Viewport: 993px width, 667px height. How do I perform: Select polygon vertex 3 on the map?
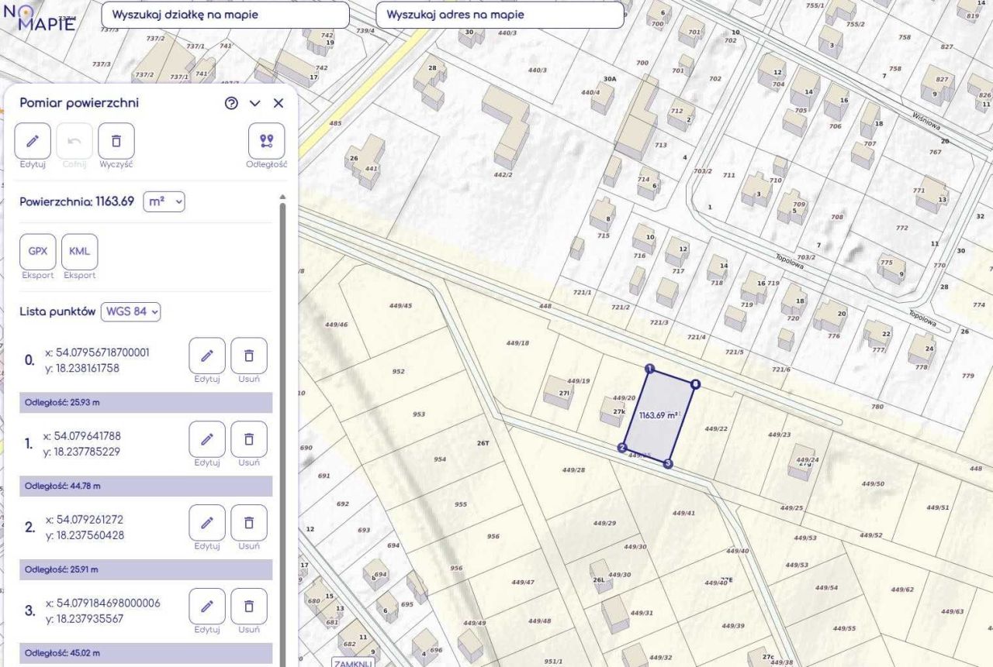(669, 464)
